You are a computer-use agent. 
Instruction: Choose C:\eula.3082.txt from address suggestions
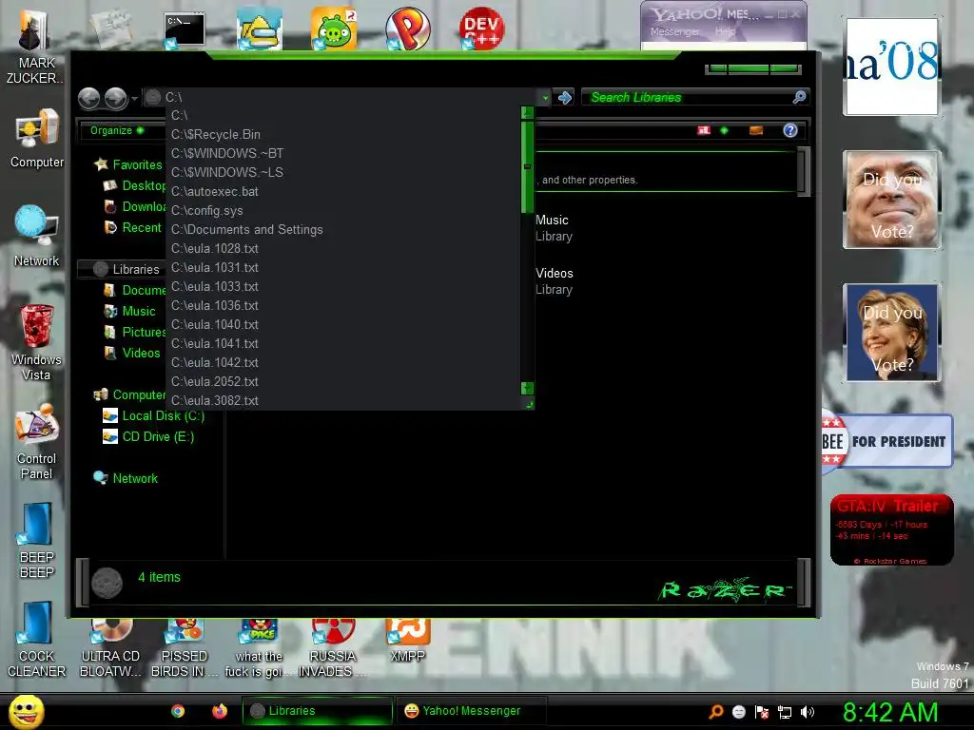[344, 400]
